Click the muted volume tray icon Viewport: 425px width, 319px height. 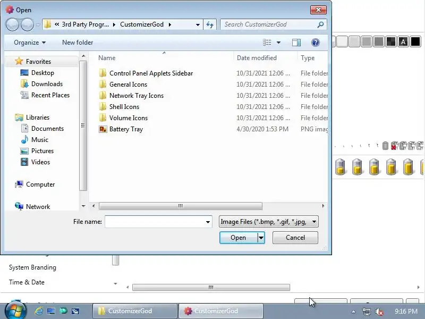[379, 312]
